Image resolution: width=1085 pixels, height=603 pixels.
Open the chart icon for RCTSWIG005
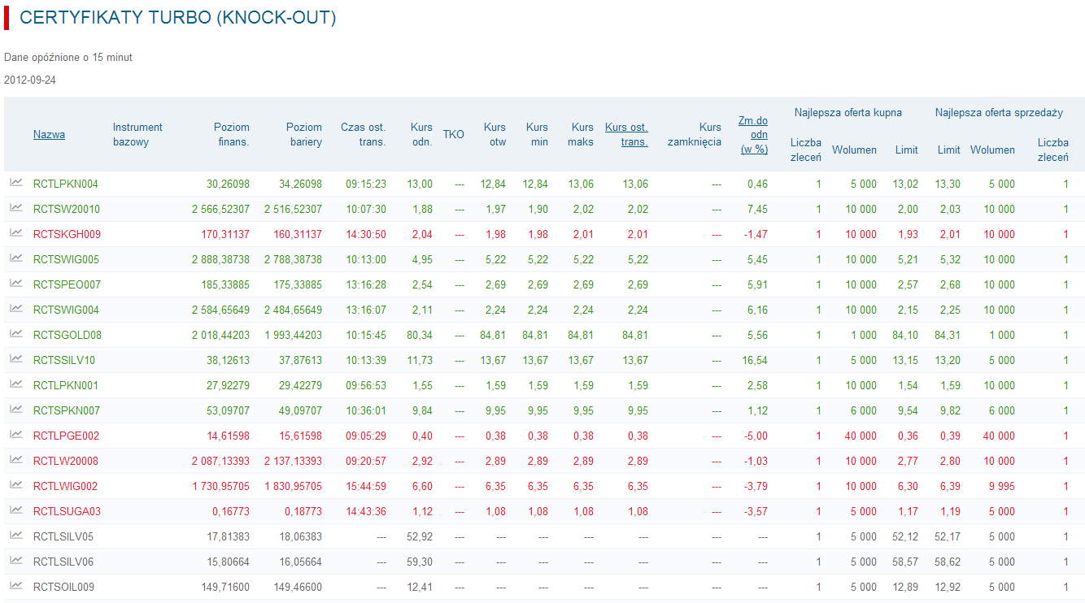(16, 258)
